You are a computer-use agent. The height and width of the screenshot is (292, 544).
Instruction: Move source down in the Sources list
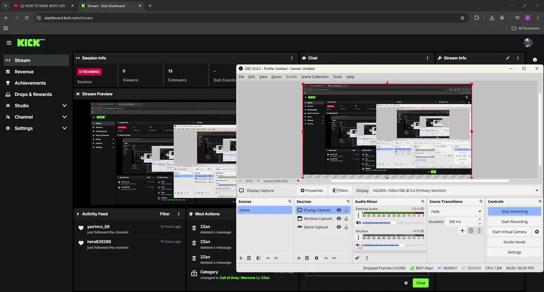pos(334,258)
